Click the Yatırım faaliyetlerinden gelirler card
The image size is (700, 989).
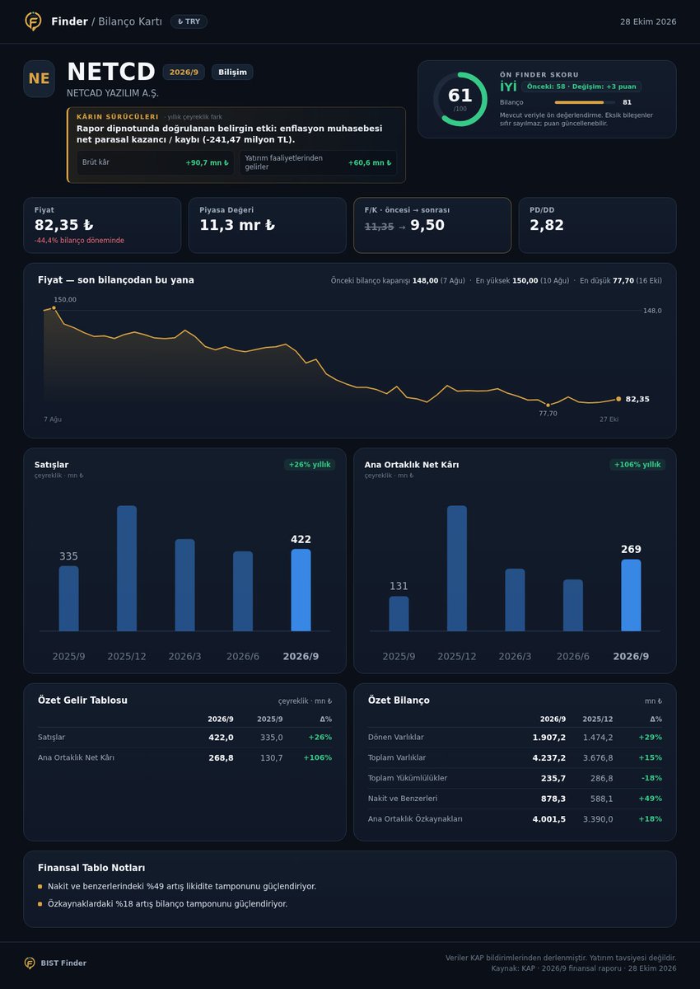[318, 162]
